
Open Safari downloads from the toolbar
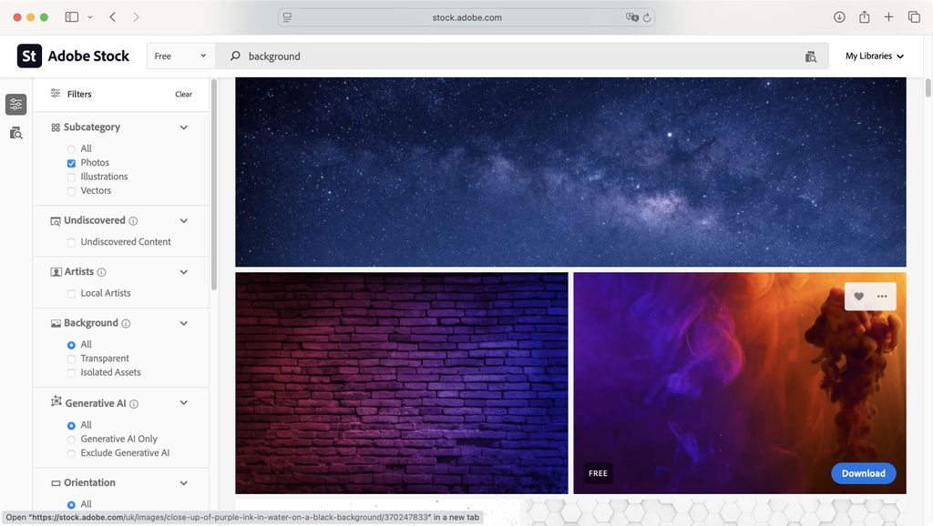pyautogui.click(x=838, y=16)
